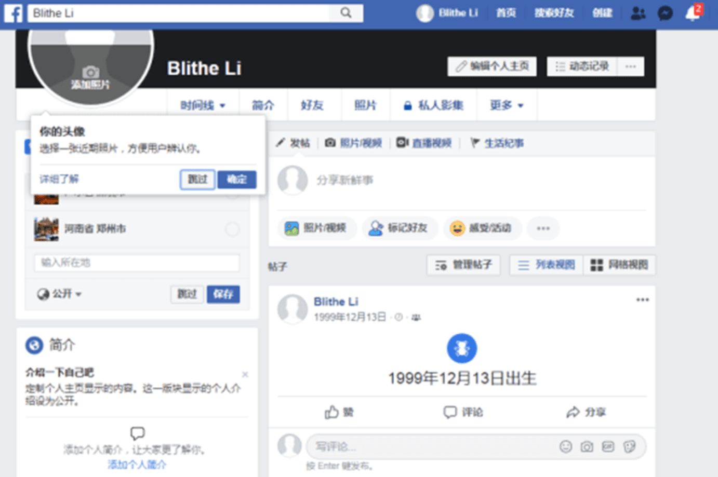
Task: Toggle 赞 on the birthday post
Action: coord(339,412)
